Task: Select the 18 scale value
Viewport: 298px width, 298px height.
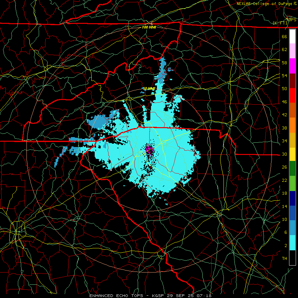Action: pos(284,193)
